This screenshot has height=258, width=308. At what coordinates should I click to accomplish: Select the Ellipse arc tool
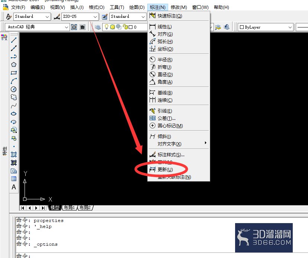point(14,122)
